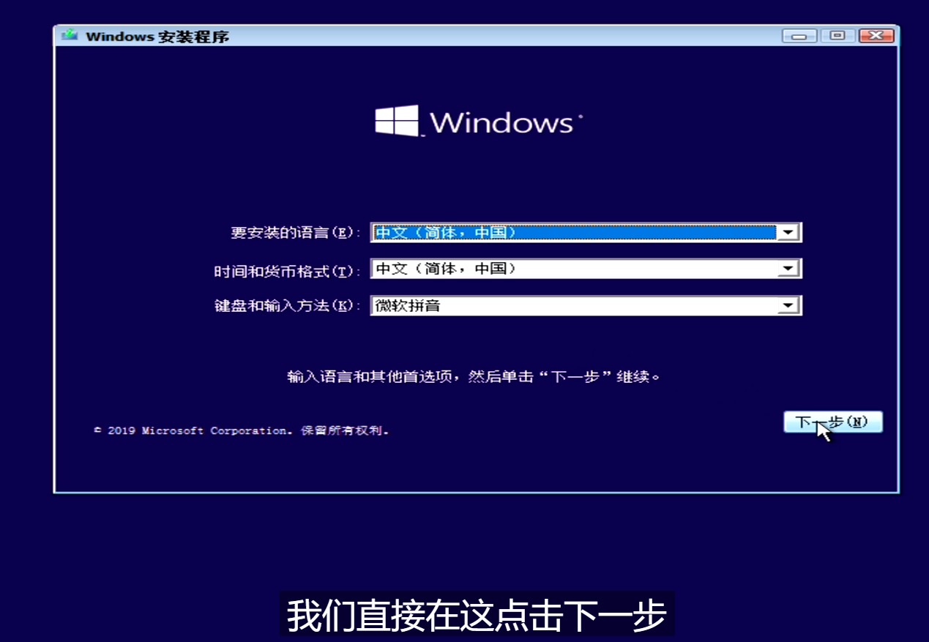The width and height of the screenshot is (929, 642).
Task: Select the 要安装的语言 combo box field
Action: click(x=586, y=233)
